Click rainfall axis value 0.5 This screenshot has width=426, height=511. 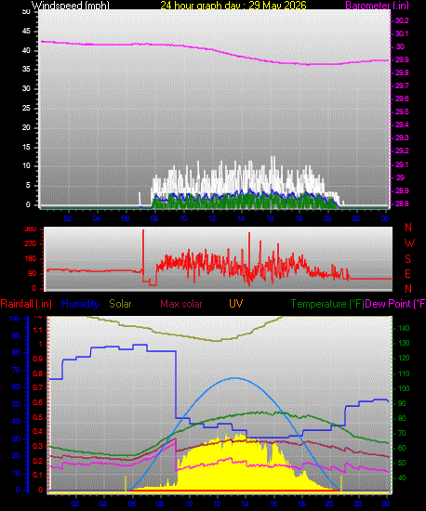[38, 417]
